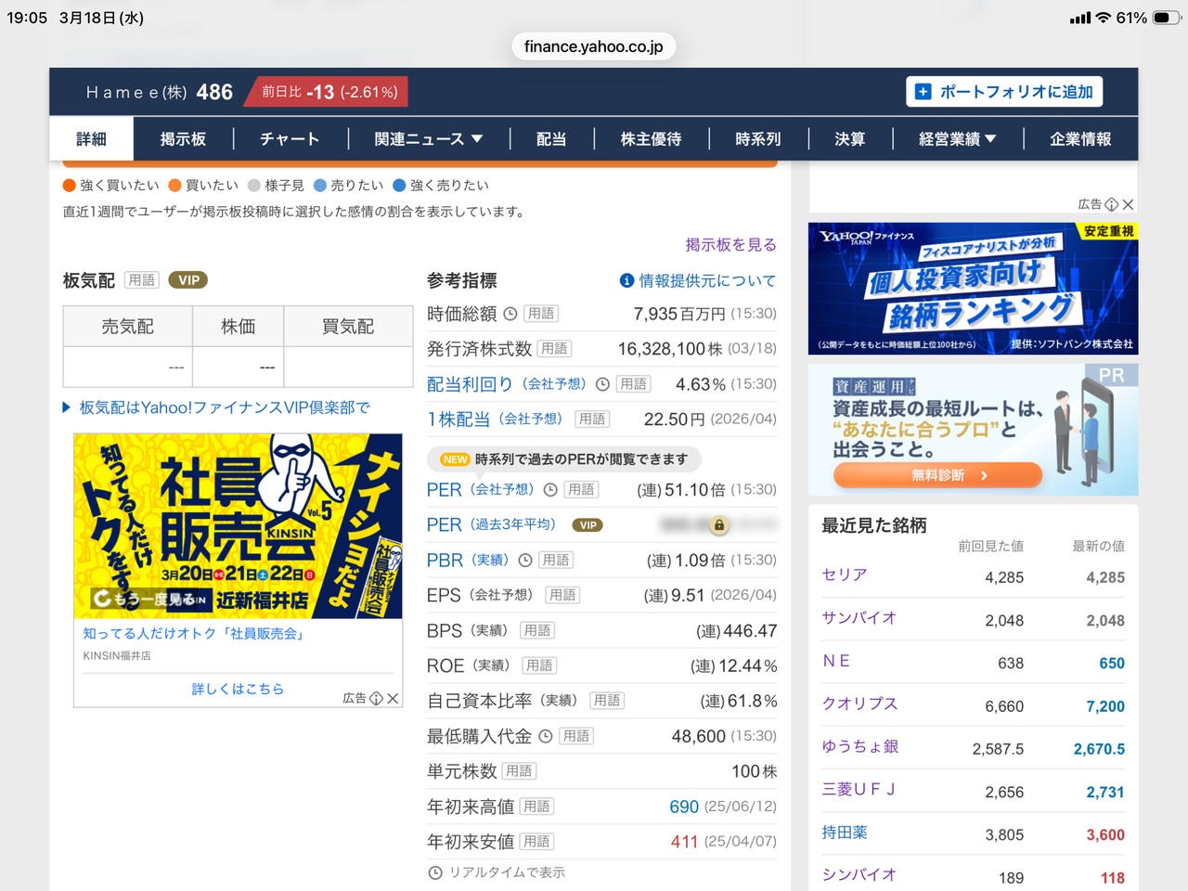Open the 掲示板を見る link
Screen dimensions: 1188x891
[x=730, y=244]
